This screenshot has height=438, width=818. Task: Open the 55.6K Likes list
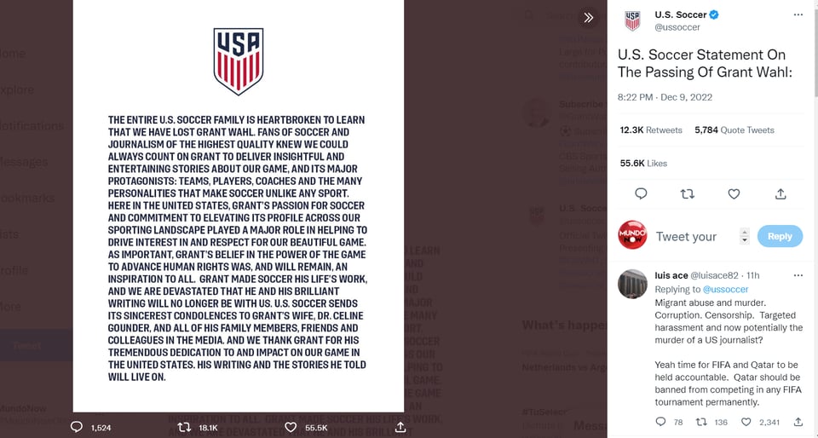[x=643, y=164]
